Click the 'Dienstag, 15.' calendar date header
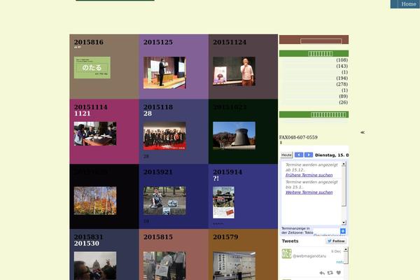The width and height of the screenshot is (420, 280). click(332, 155)
